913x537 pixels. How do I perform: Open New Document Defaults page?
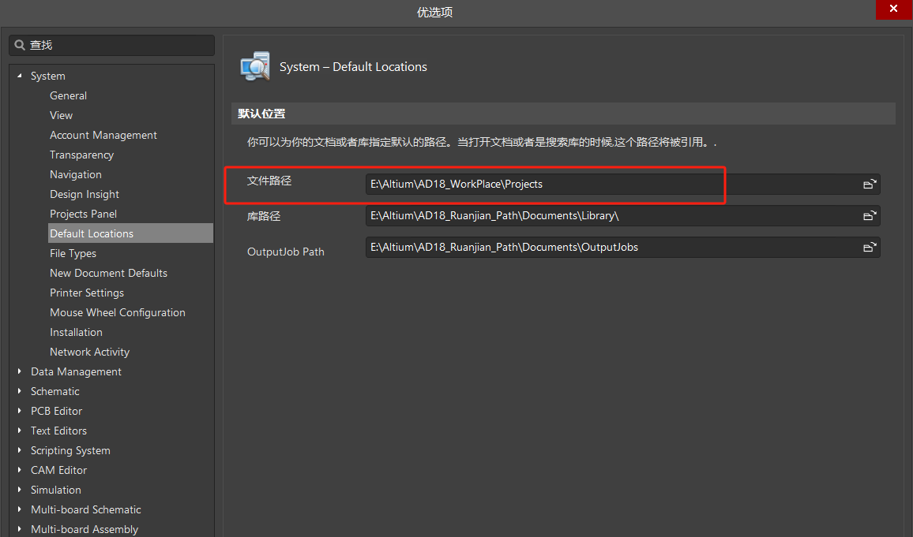(108, 273)
